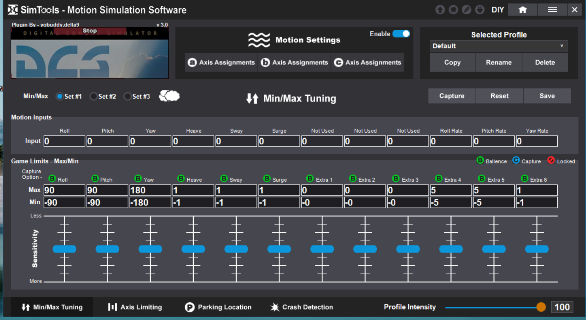Viewport: 586px width, 320px height.
Task: Click the Sway Max value field
Action: click(x=236, y=190)
